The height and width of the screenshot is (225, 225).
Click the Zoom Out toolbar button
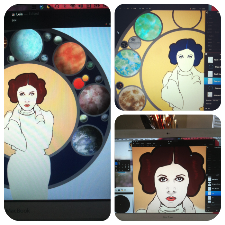click(x=148, y=144)
